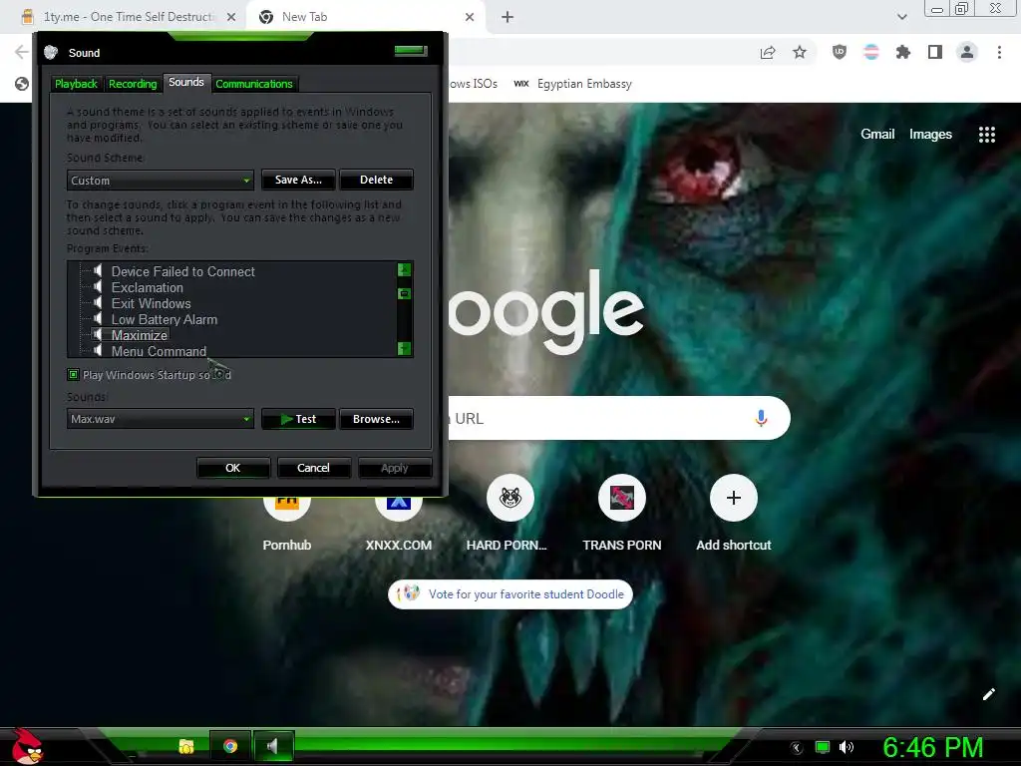Open the Google apps grid
Image resolution: width=1021 pixels, height=766 pixels.
point(987,135)
